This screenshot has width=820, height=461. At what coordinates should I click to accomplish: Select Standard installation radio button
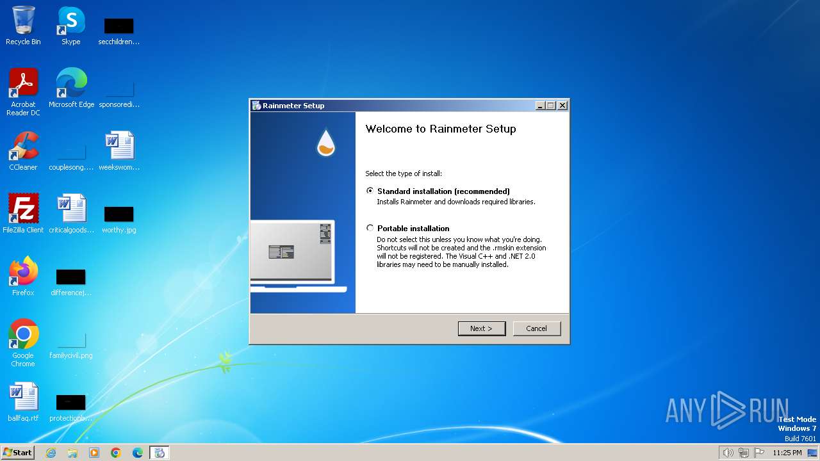tap(370, 191)
